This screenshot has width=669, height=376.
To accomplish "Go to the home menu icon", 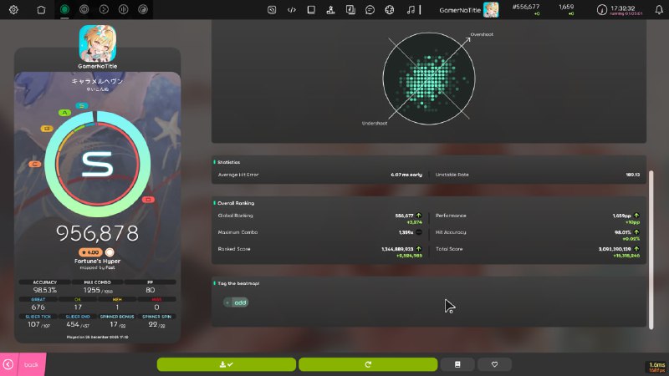I will [x=43, y=10].
